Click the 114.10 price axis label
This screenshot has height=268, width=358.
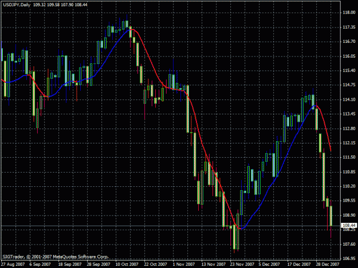pyautogui.click(x=349, y=99)
